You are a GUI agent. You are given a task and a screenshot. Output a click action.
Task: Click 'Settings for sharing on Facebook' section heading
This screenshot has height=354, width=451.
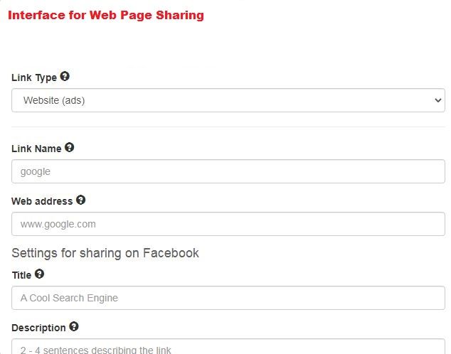click(105, 253)
